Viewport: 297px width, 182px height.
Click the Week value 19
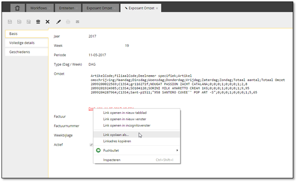click(x=127, y=45)
